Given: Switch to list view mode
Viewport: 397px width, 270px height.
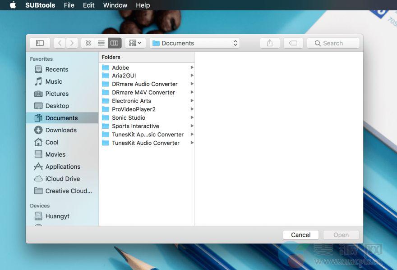Looking at the screenshot, I should click(x=101, y=43).
